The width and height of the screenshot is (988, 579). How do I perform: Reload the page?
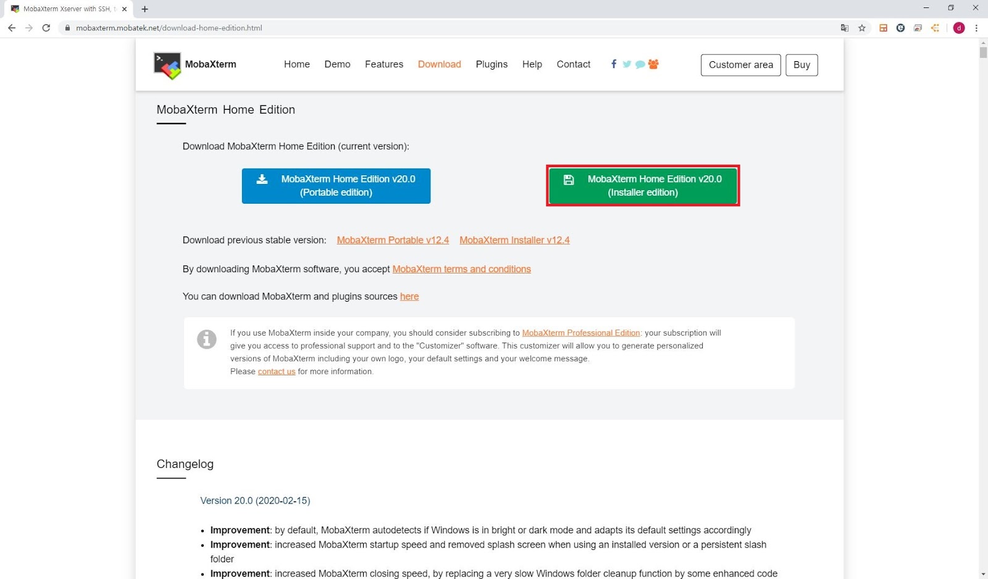tap(46, 28)
